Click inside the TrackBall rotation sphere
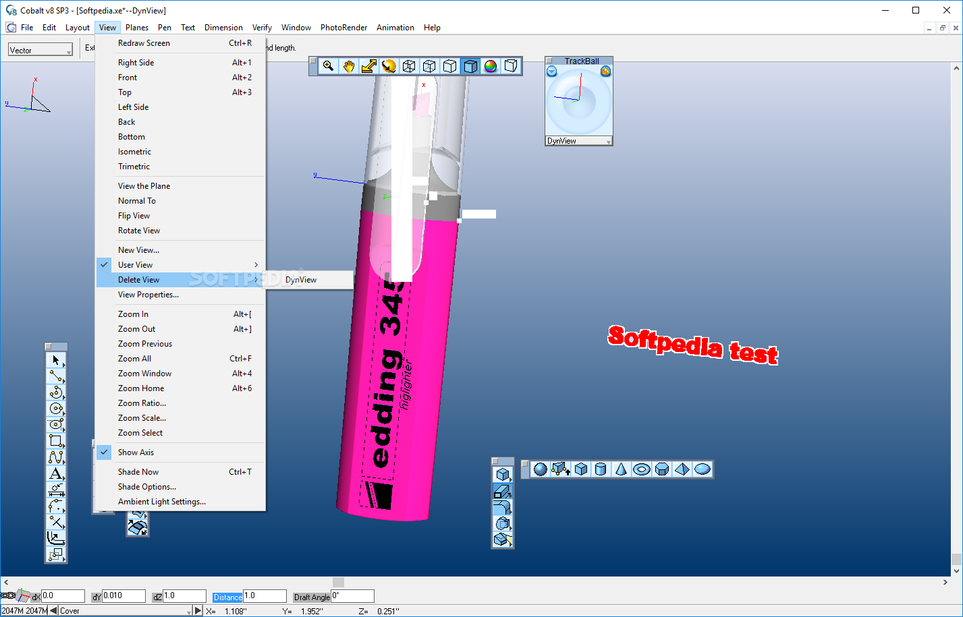Screen dimensions: 963x617 pyautogui.click(x=579, y=102)
